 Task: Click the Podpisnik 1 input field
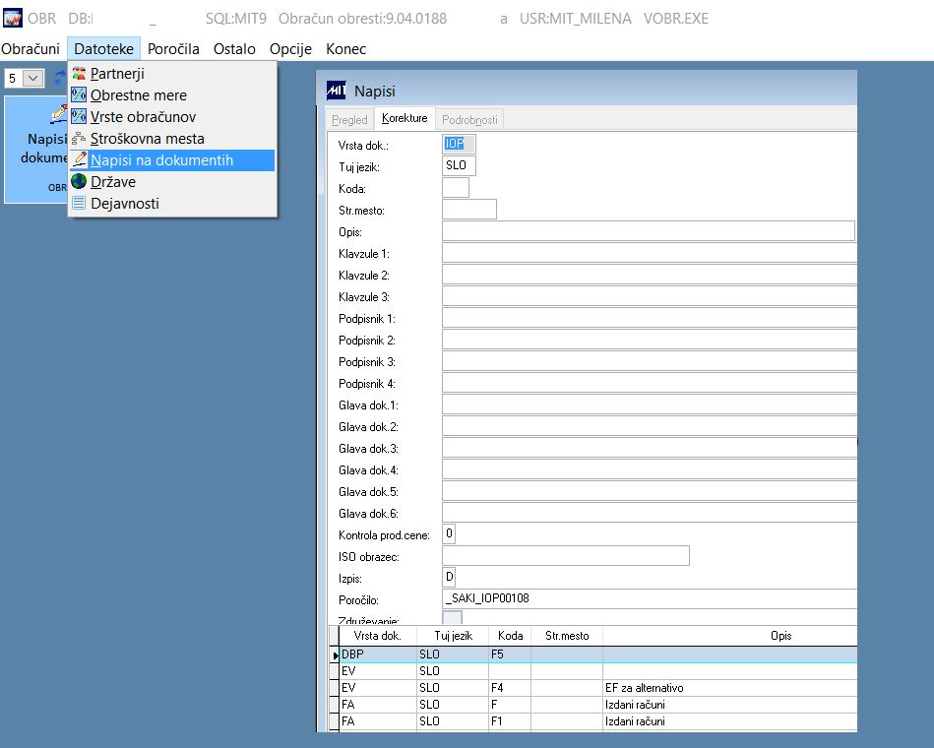tap(650, 318)
